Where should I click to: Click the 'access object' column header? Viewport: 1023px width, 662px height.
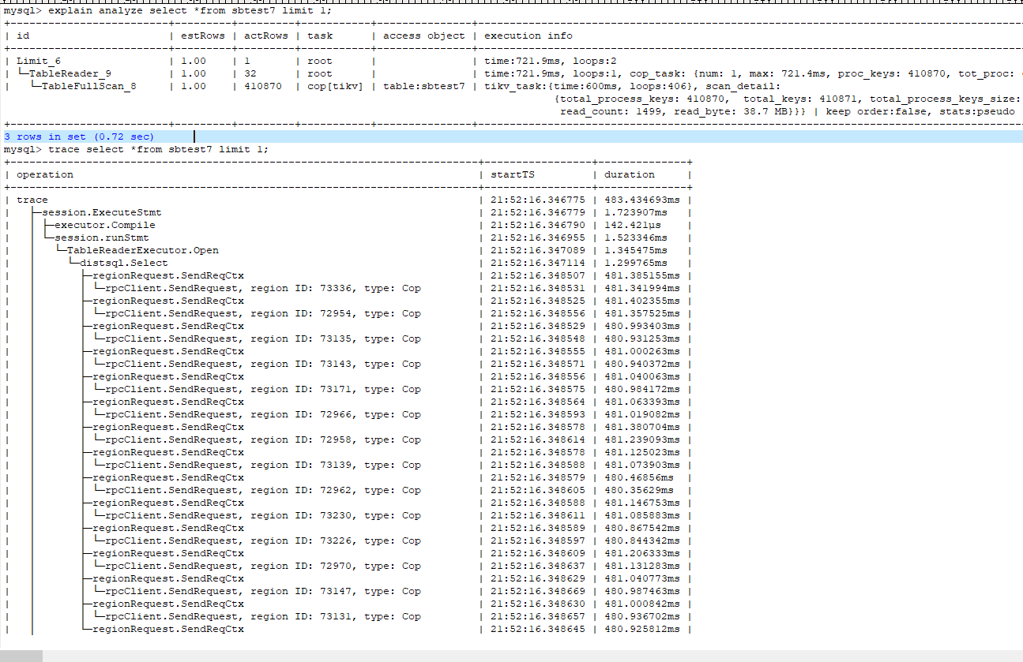click(x=423, y=36)
